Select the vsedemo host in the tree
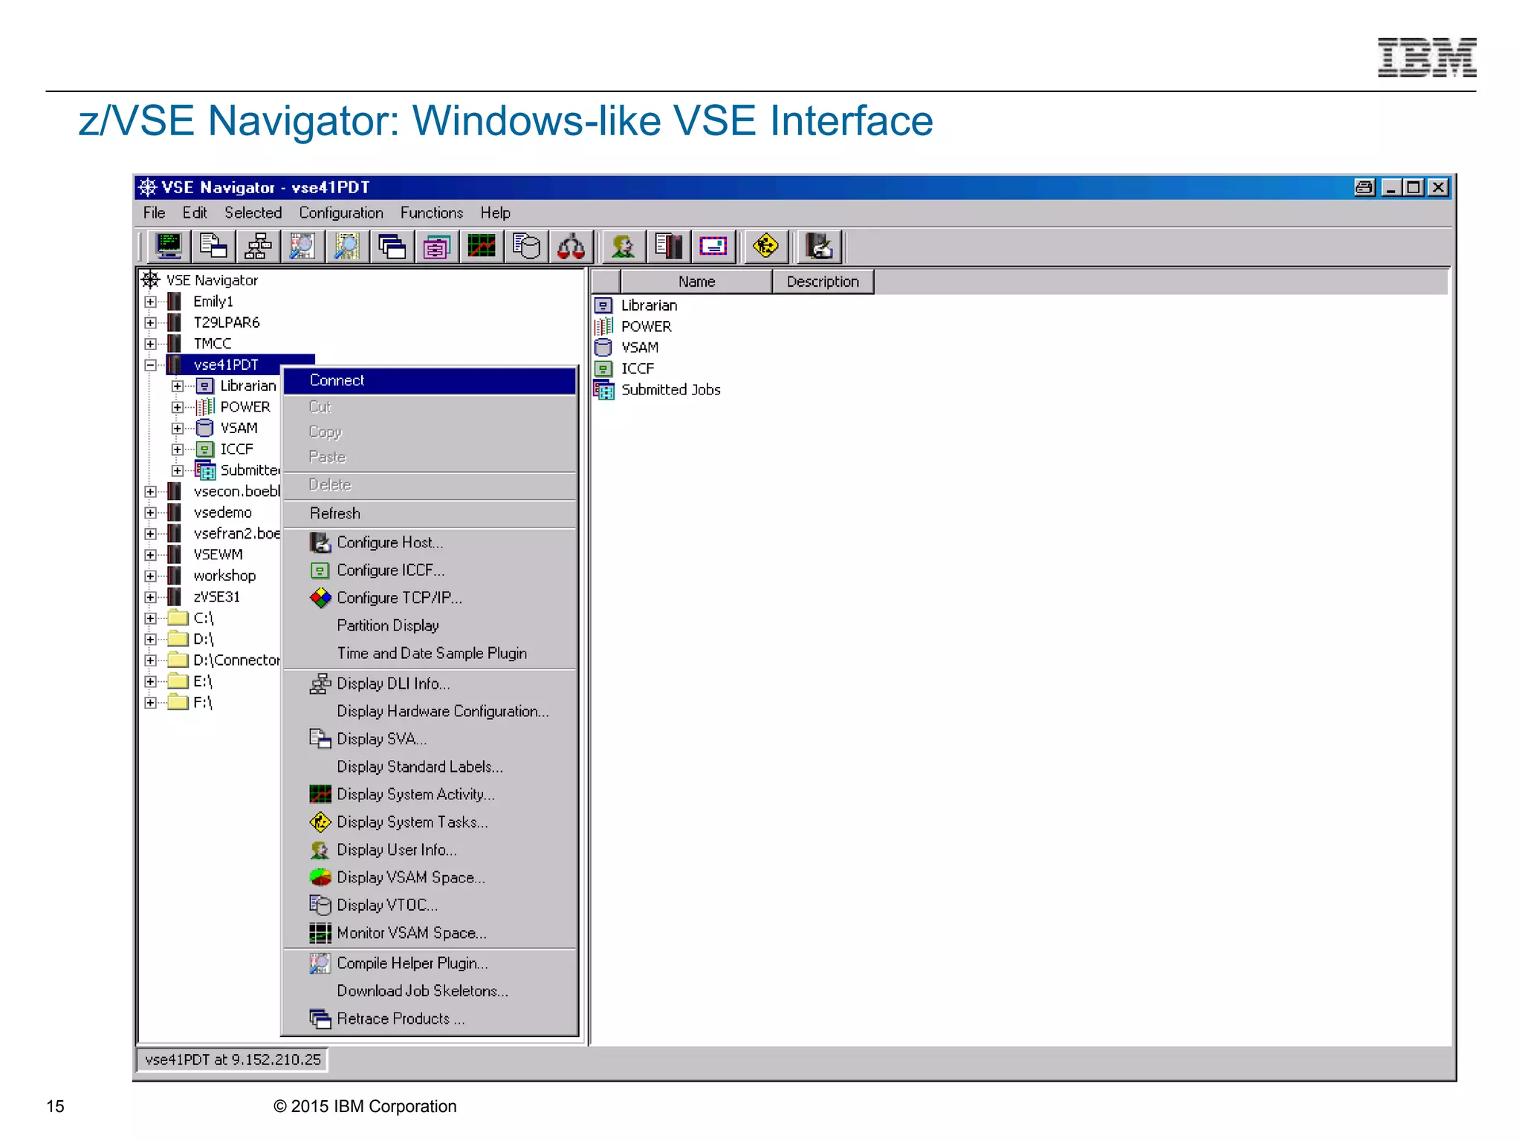1522x1141 pixels. click(x=222, y=513)
